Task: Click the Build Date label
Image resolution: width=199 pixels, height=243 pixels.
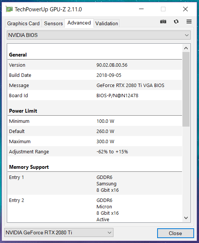Action: point(20,75)
